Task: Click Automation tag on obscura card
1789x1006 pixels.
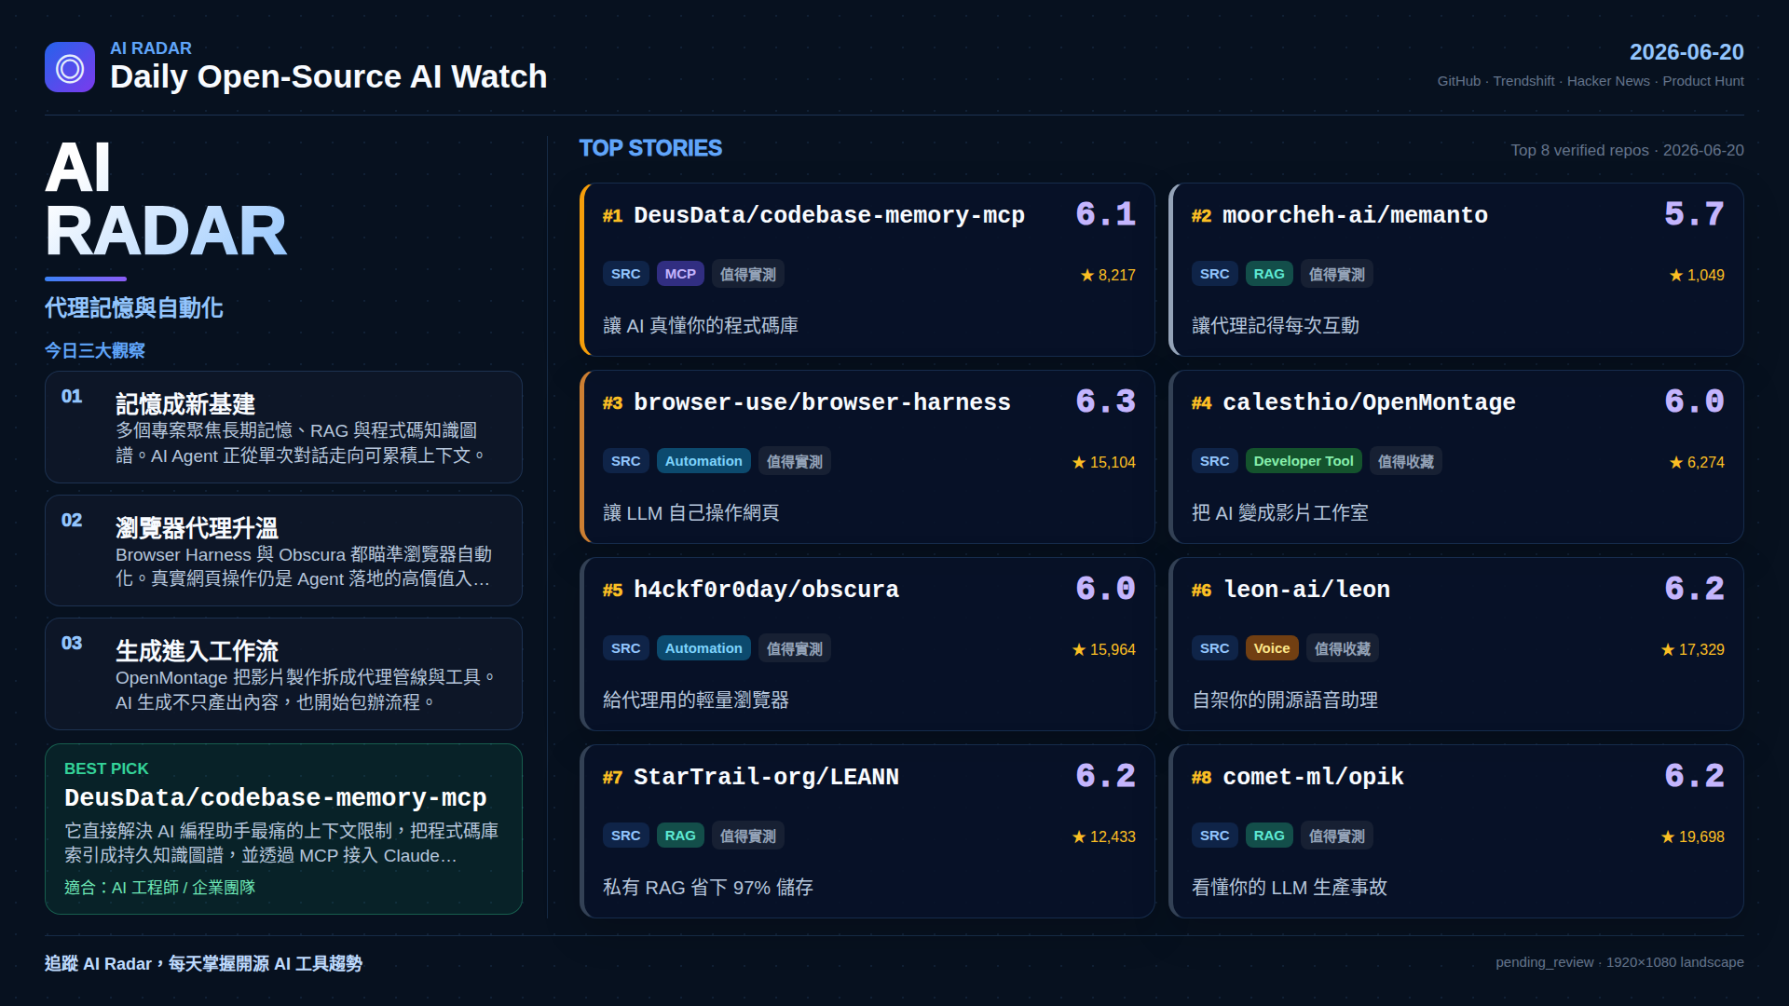Action: (703, 648)
